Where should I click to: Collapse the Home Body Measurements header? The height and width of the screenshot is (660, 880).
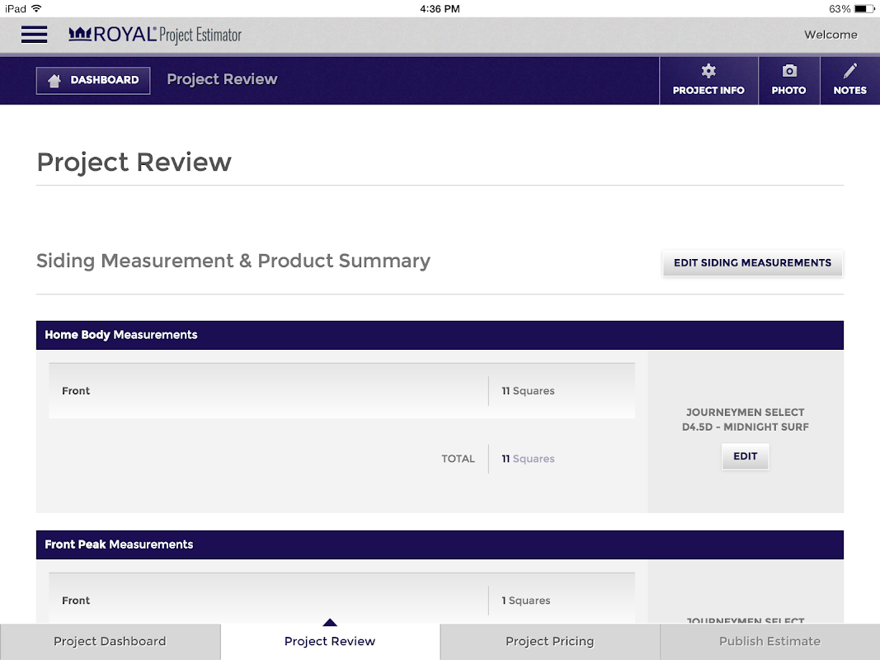(440, 335)
